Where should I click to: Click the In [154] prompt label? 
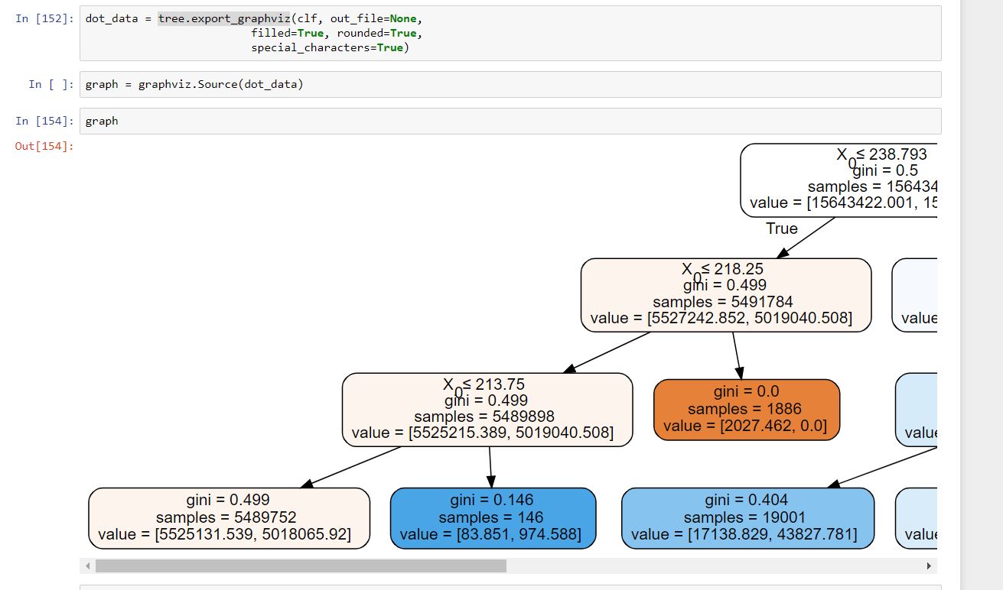[46, 121]
